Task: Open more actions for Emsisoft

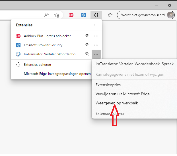Action: click(x=96, y=45)
